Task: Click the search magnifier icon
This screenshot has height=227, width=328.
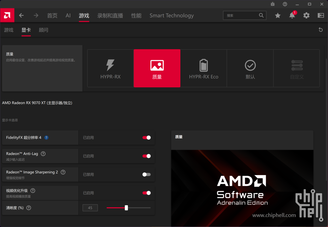Action: [261, 15]
